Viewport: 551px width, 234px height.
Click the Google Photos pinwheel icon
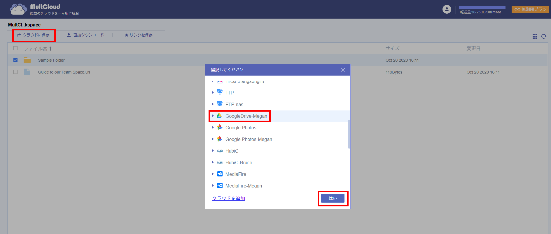coord(219,127)
